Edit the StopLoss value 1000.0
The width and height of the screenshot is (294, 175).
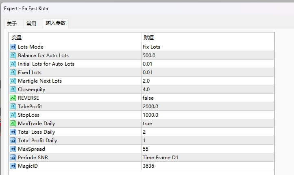(x=150, y=115)
